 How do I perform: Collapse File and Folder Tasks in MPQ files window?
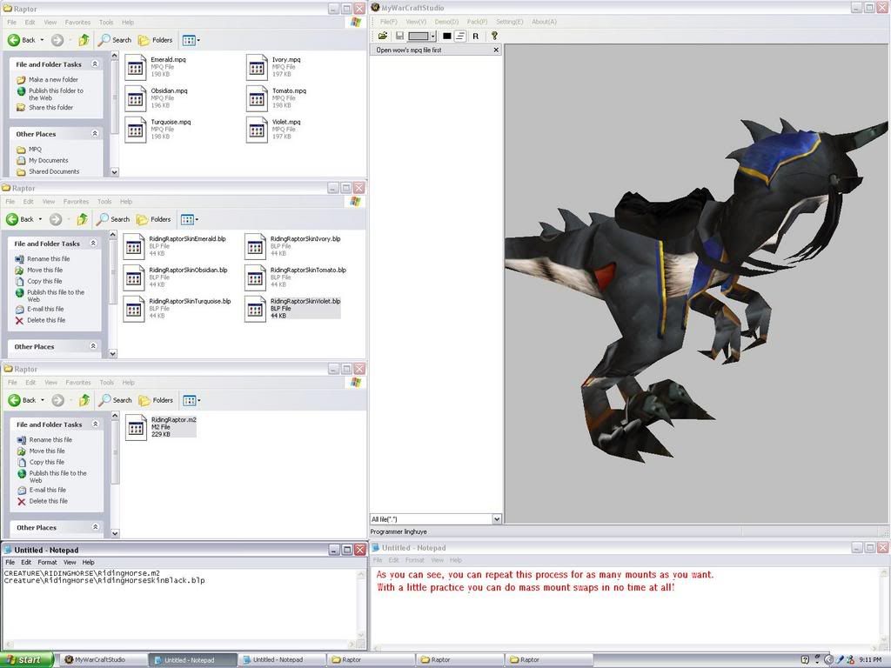click(x=95, y=64)
